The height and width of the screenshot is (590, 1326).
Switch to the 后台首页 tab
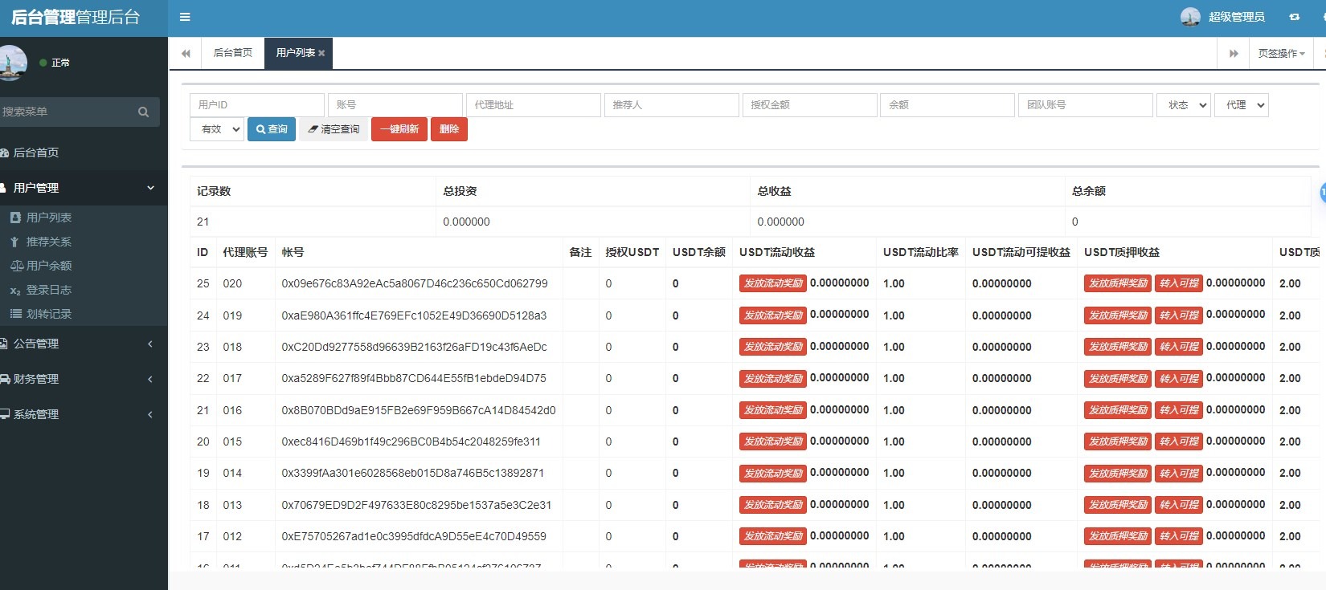232,53
